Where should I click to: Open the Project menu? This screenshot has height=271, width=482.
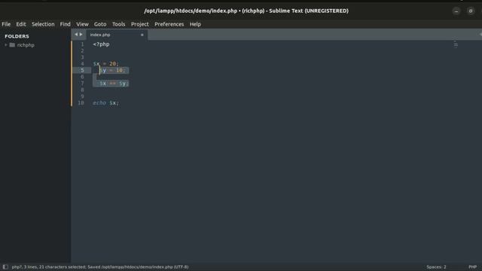(140, 24)
